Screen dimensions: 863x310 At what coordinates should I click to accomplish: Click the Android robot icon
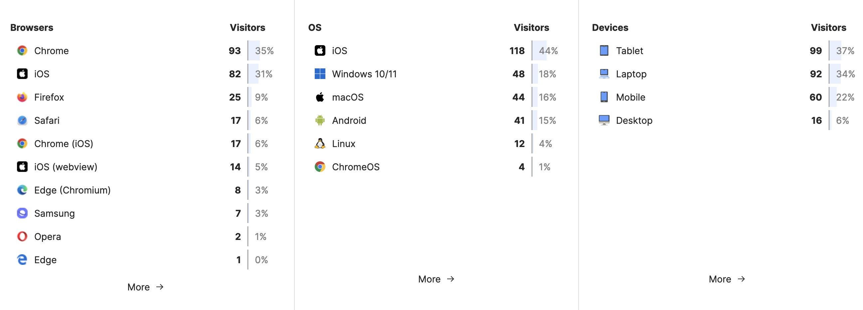click(320, 120)
